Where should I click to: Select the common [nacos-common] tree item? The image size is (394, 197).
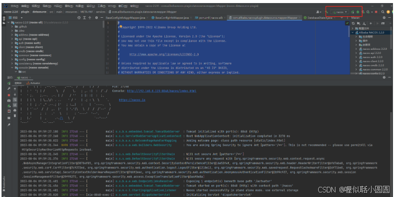click(33, 55)
